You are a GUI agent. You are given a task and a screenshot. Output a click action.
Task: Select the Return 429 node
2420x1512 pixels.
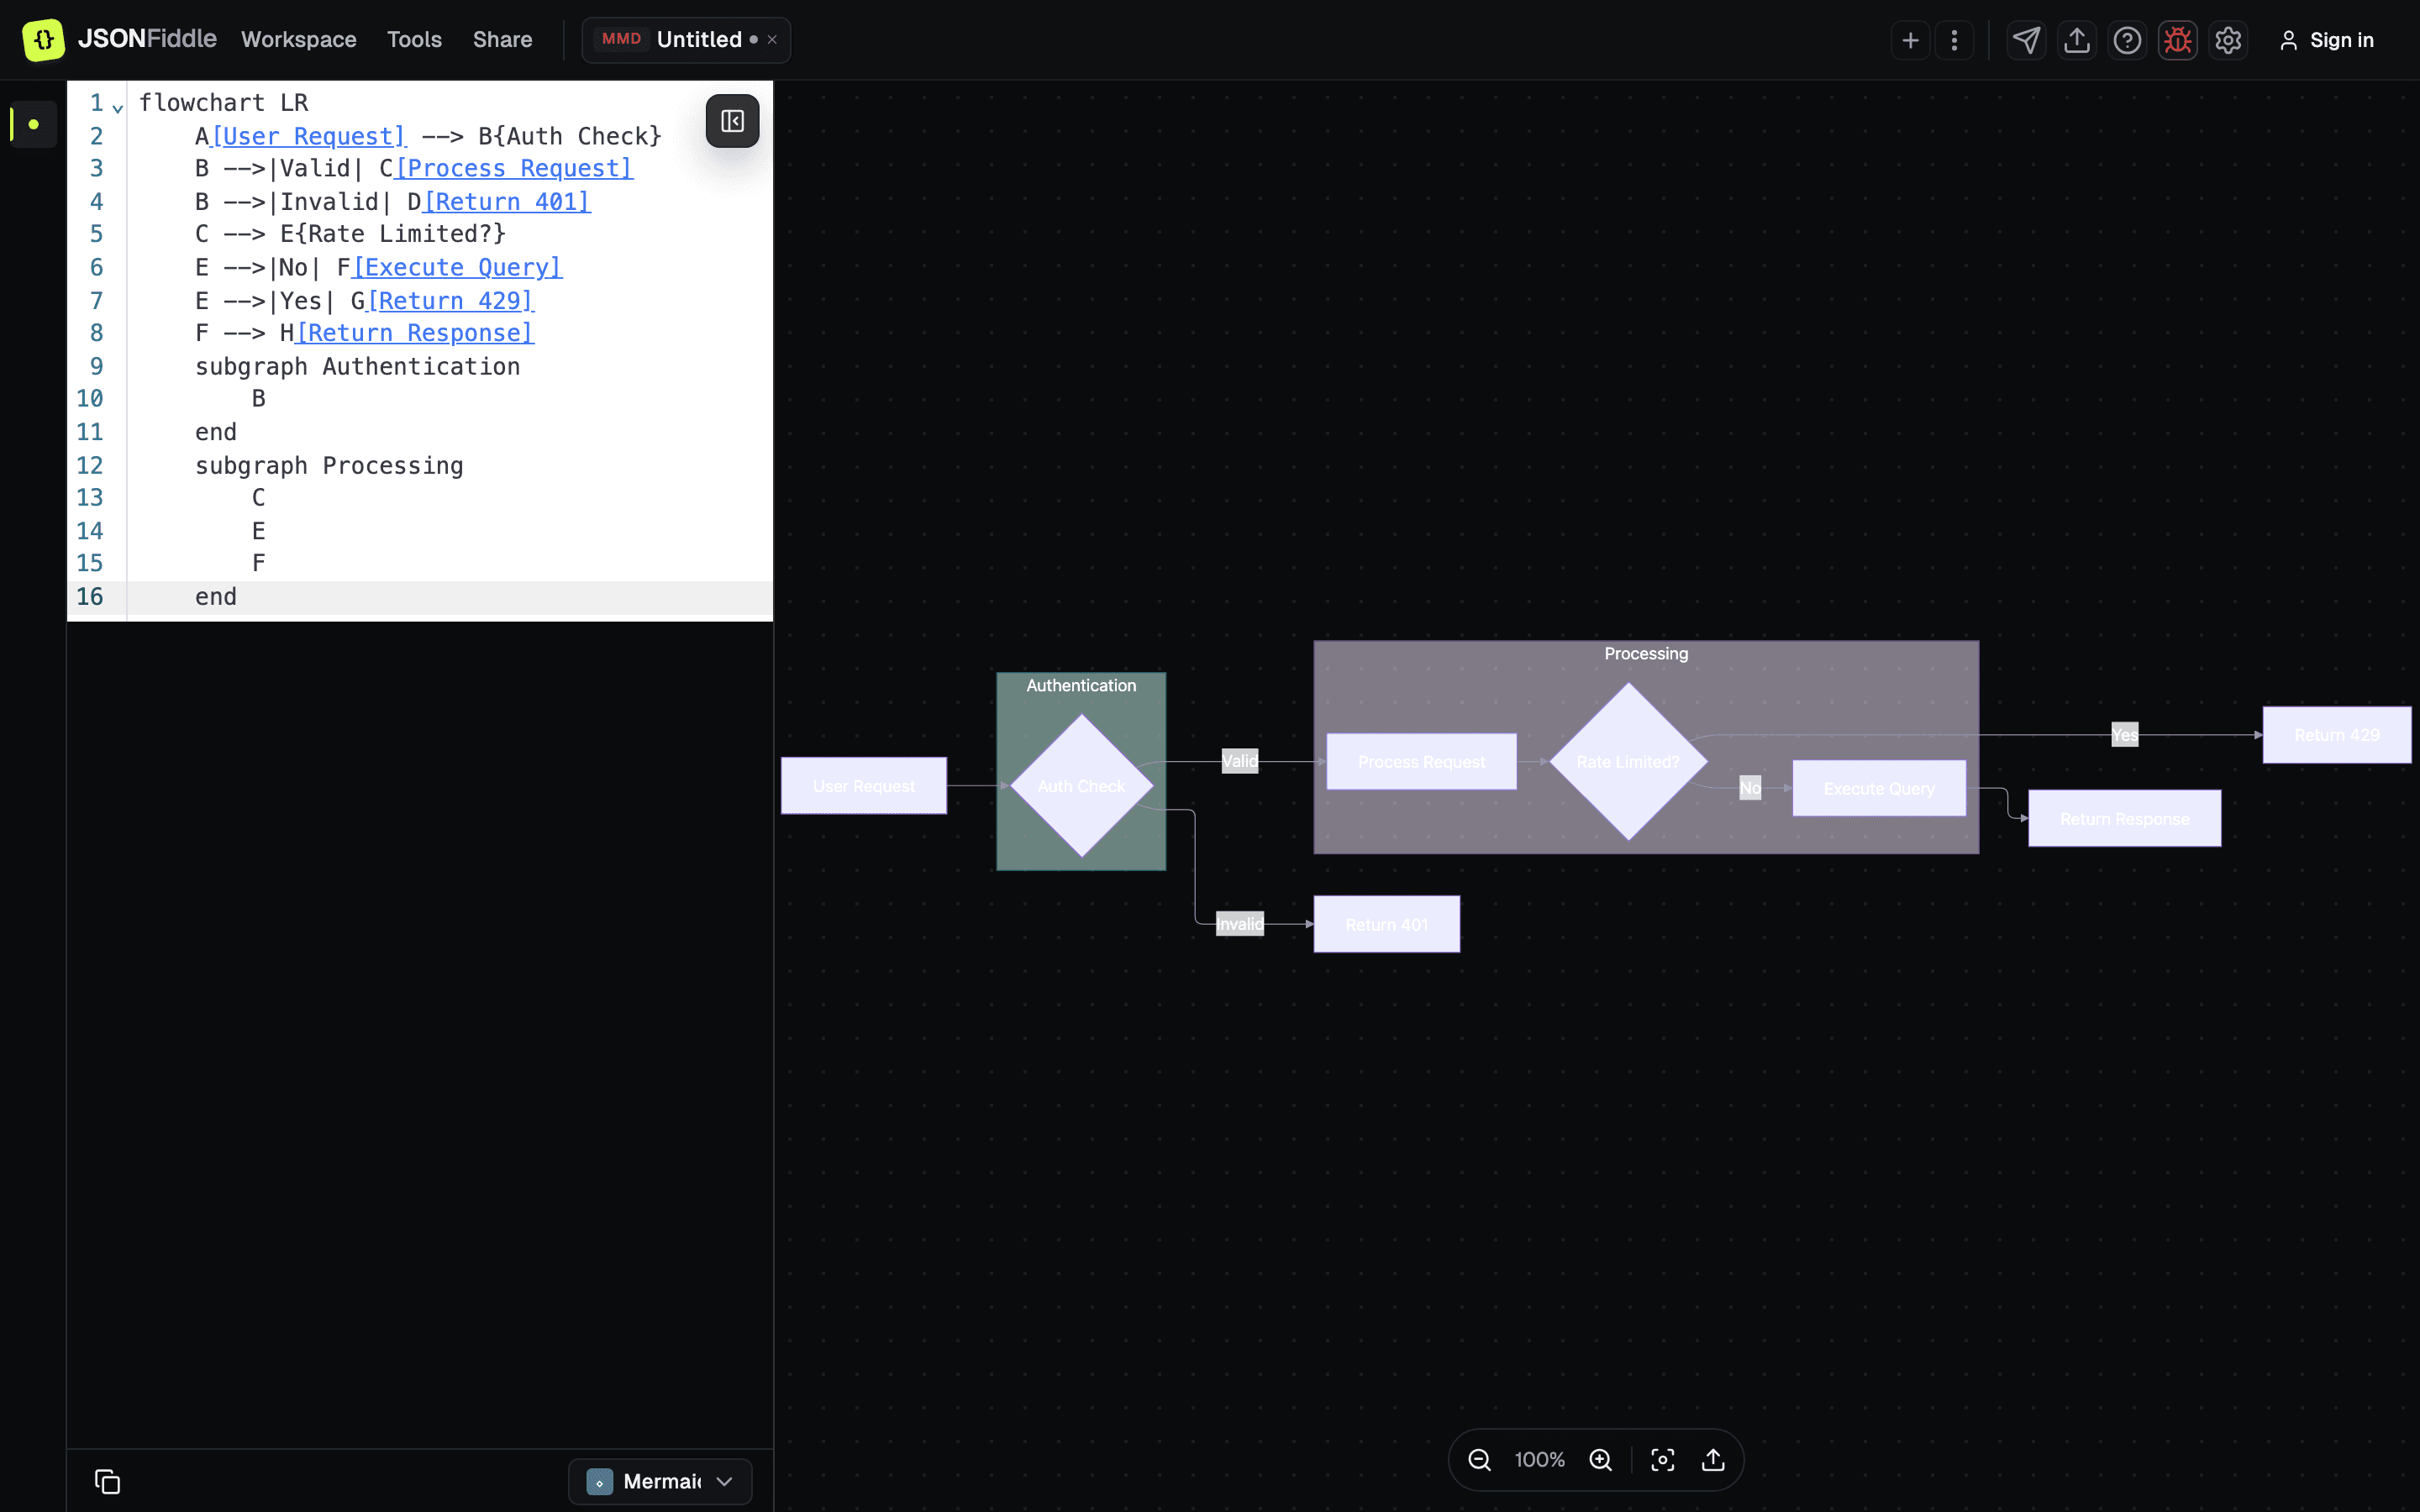click(x=2337, y=735)
